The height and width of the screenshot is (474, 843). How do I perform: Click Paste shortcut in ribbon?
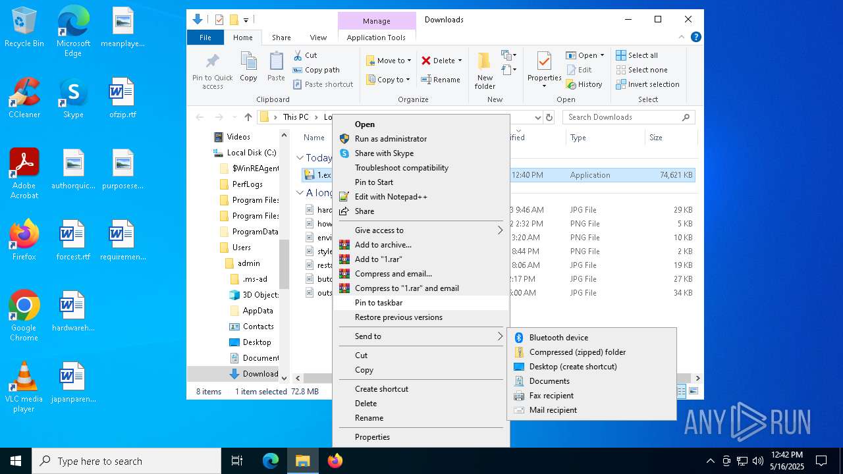click(323, 84)
